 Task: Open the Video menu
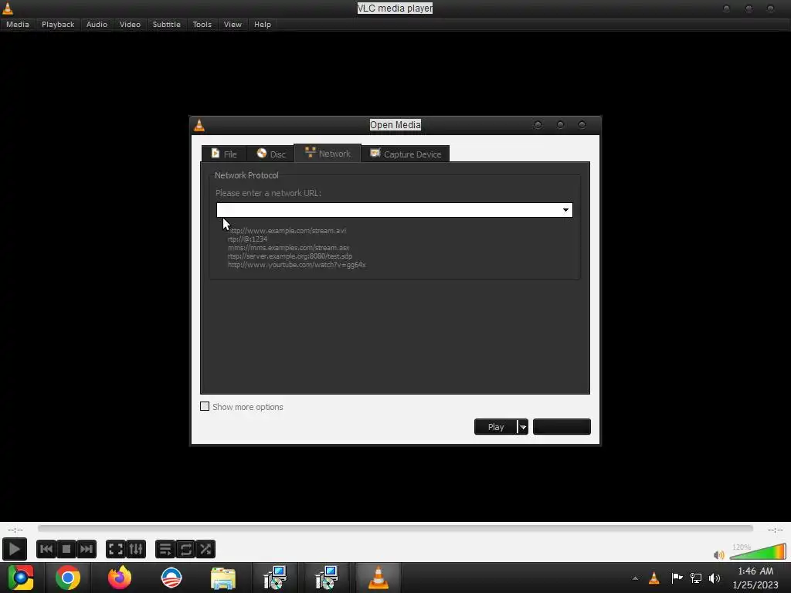(130, 24)
